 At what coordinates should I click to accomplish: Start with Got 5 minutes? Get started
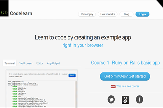coord(125,76)
